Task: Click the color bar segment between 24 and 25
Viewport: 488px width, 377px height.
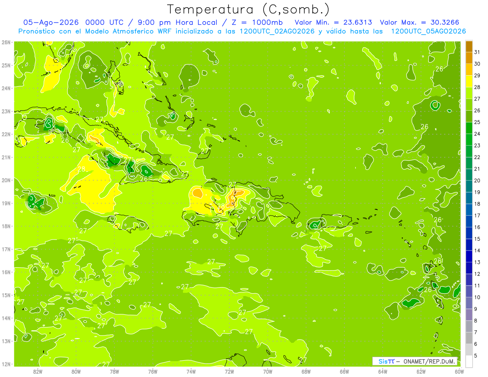Action: (x=469, y=128)
